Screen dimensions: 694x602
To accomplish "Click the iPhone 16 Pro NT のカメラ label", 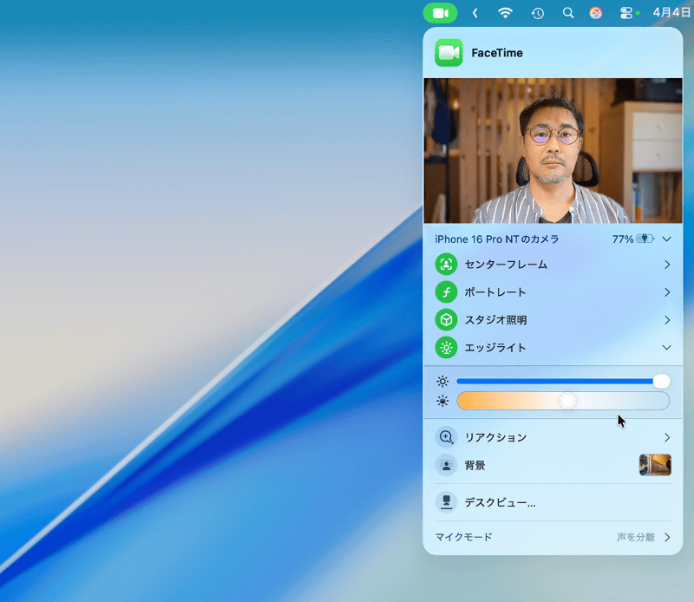I will tap(496, 239).
